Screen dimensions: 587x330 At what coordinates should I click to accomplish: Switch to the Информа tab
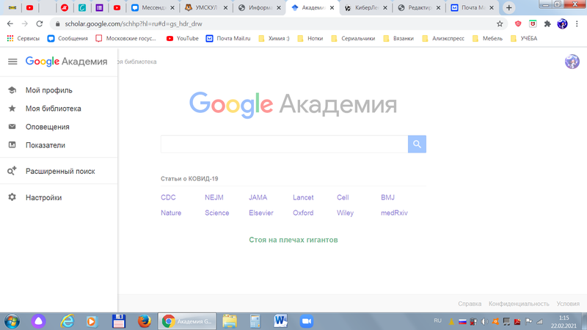point(260,7)
